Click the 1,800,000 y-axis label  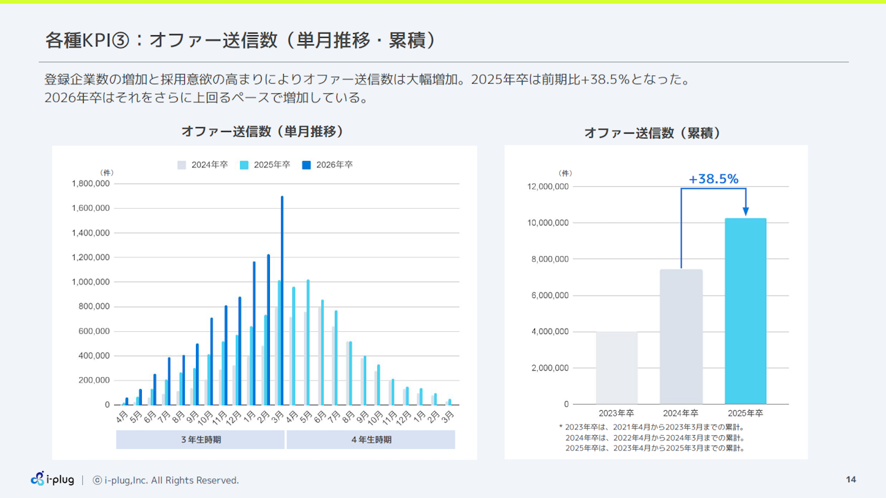click(91, 184)
